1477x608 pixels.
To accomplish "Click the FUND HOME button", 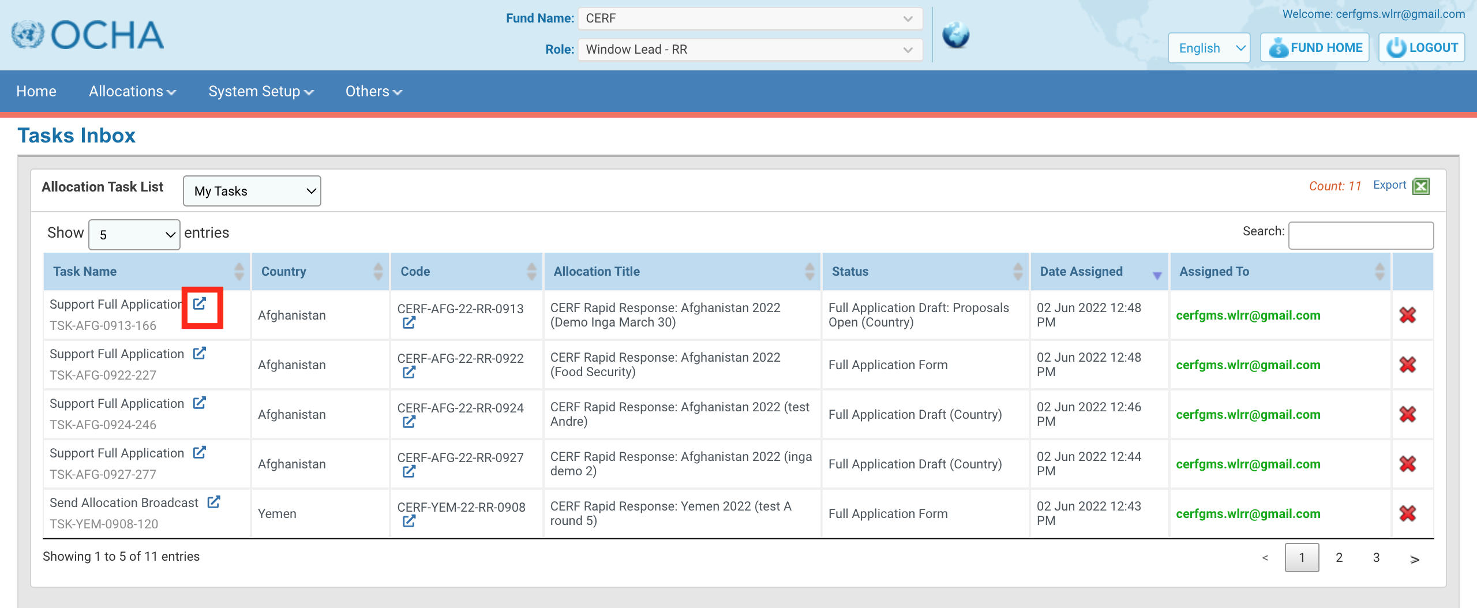I will pos(1315,48).
